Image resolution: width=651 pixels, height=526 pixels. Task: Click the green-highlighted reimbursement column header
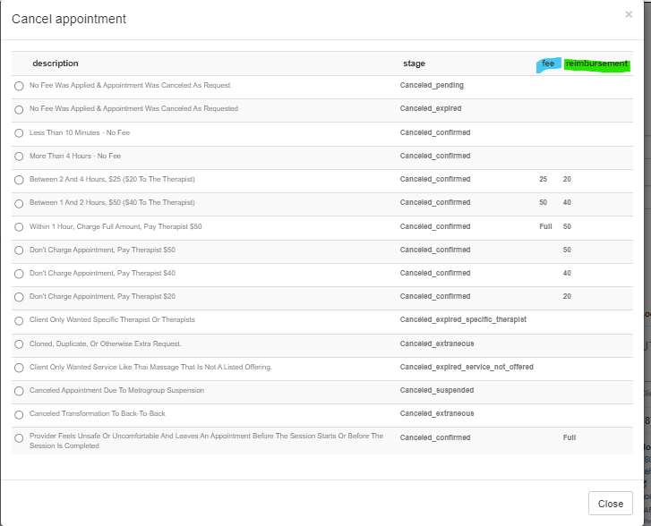[x=596, y=64]
